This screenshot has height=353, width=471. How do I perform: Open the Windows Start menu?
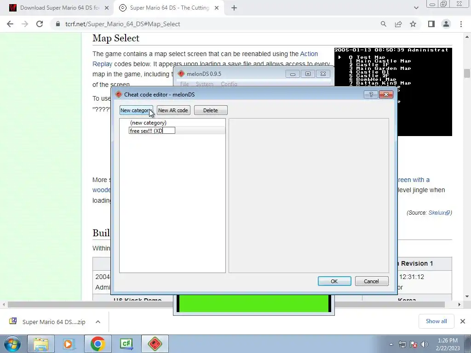click(x=12, y=344)
